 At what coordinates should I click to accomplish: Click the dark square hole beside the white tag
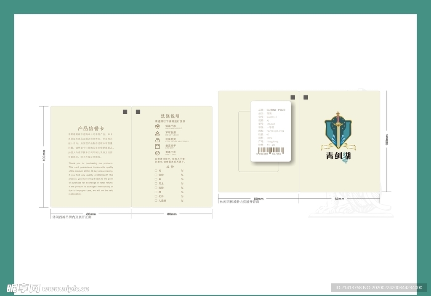point(293,97)
